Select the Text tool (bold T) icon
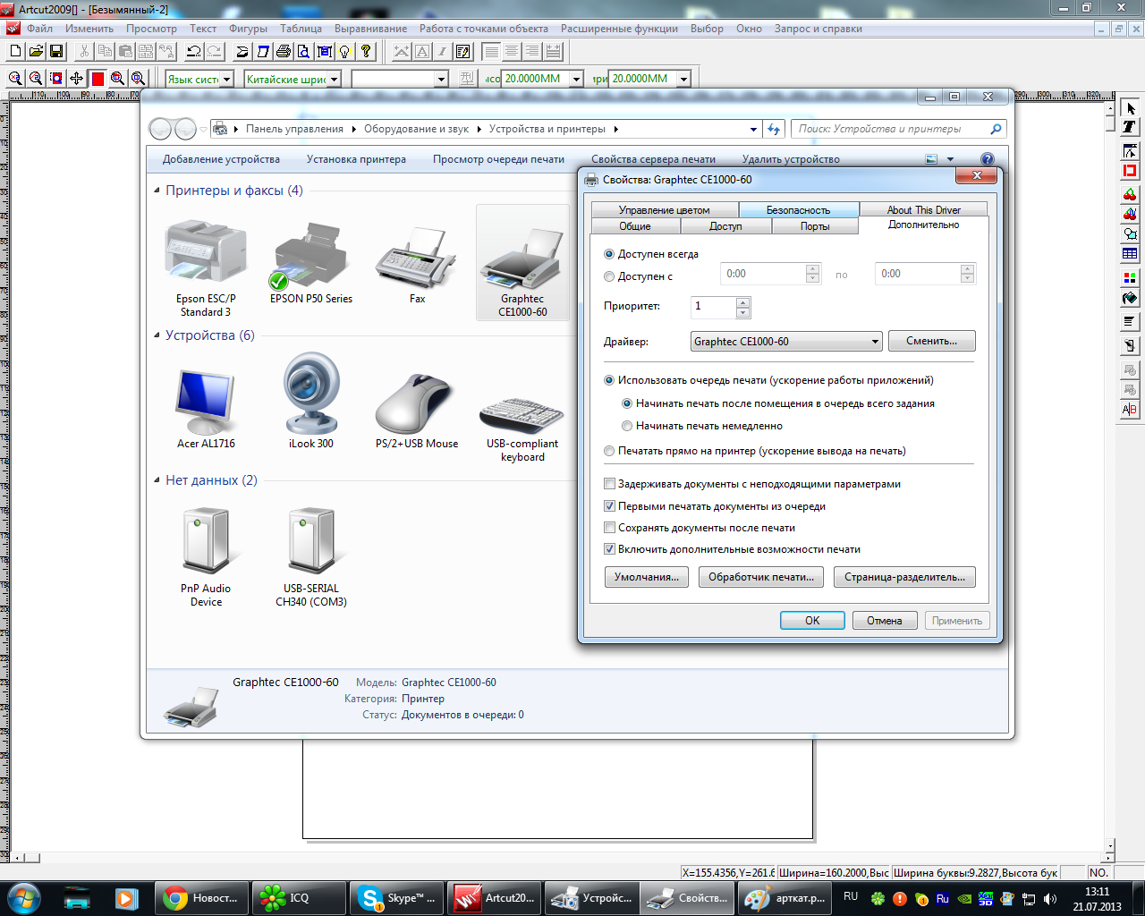1145x916 pixels. pos(1130,127)
